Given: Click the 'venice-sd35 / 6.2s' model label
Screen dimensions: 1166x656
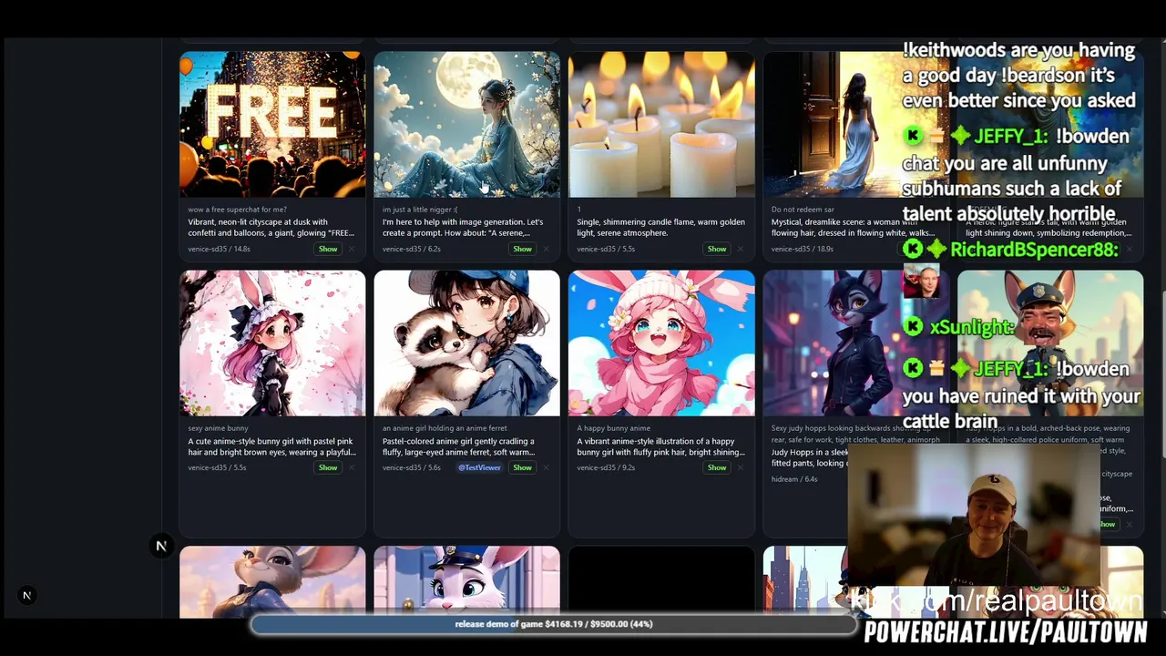Looking at the screenshot, I should click(x=412, y=249).
